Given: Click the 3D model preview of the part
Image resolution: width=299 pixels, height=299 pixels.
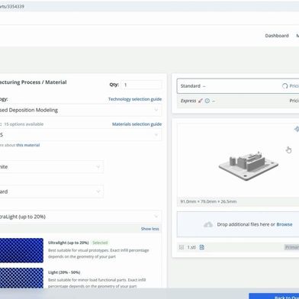Looking at the screenshot, I should point(248,166).
